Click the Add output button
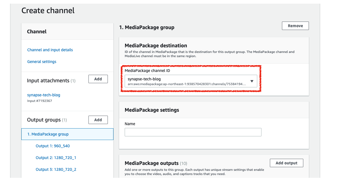 tap(286, 163)
